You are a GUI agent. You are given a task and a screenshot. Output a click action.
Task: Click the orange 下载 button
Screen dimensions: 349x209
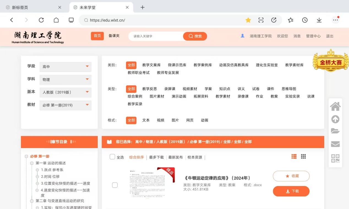pos(291,191)
